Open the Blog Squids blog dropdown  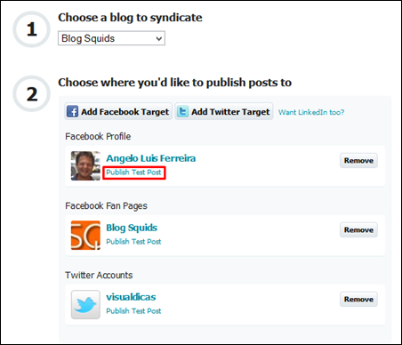(111, 38)
